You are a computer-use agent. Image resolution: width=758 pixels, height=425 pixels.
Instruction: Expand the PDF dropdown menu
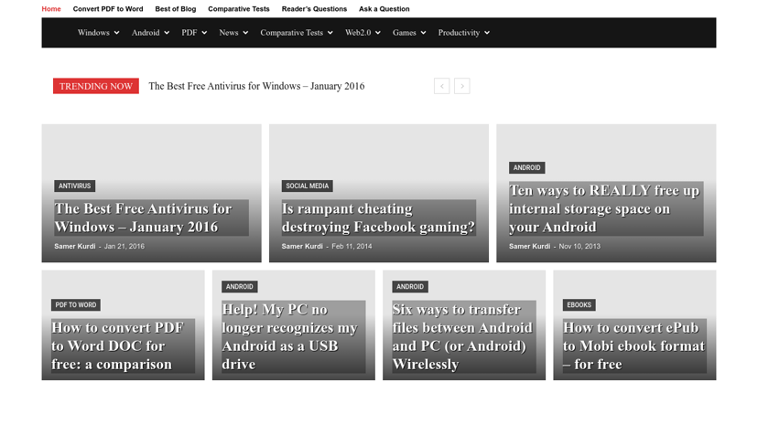point(194,33)
